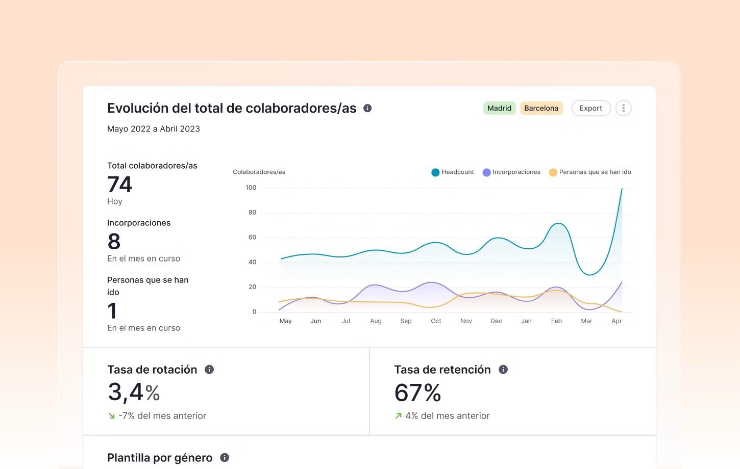Toggle Personas que se han ido legend

tap(590, 172)
